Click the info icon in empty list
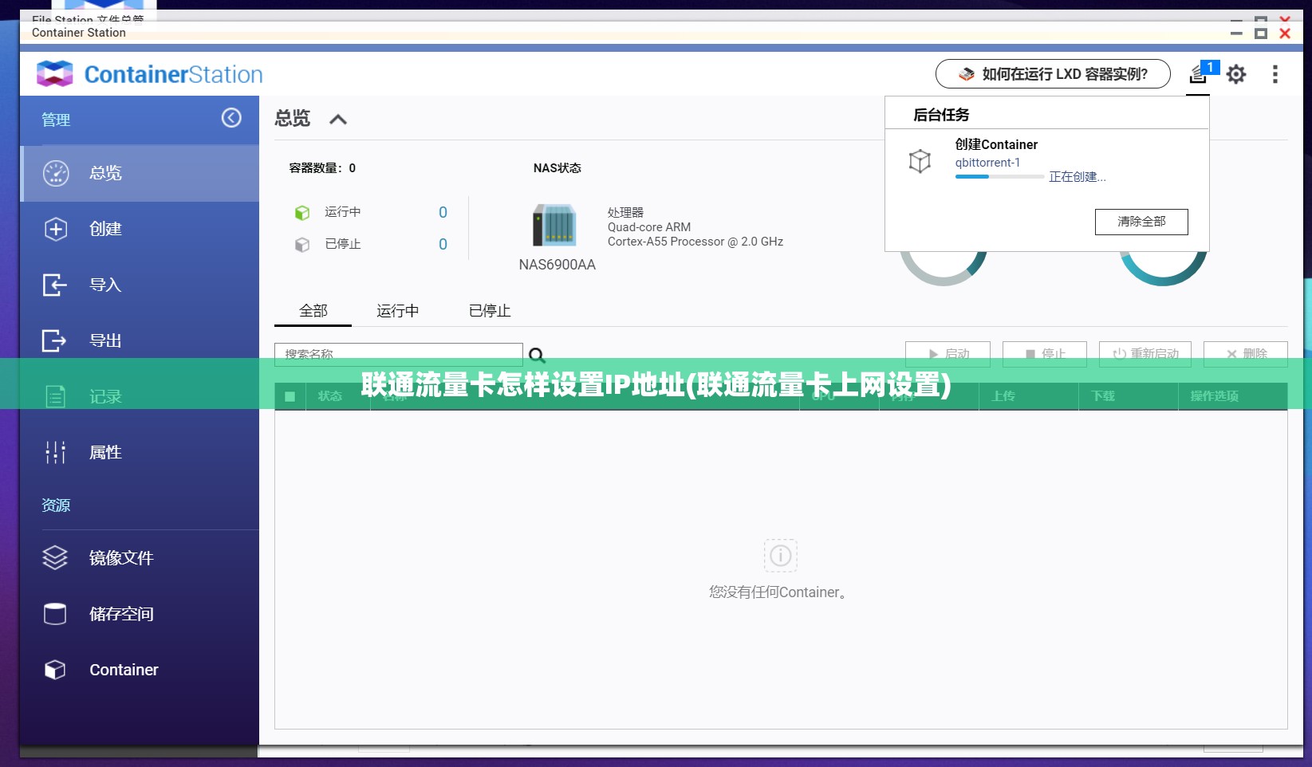1312x767 pixels. (x=781, y=556)
